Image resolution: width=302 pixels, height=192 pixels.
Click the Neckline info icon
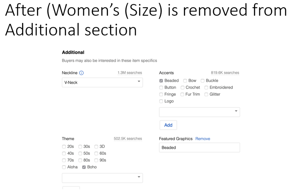click(x=81, y=73)
